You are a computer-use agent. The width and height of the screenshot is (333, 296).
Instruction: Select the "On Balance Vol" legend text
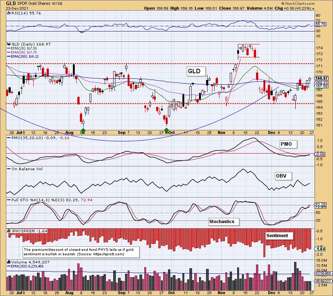click(27, 169)
